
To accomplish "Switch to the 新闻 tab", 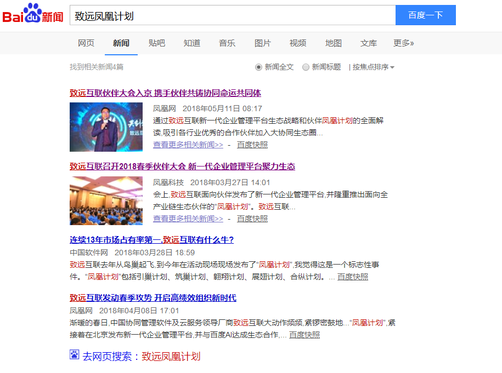I will point(121,43).
